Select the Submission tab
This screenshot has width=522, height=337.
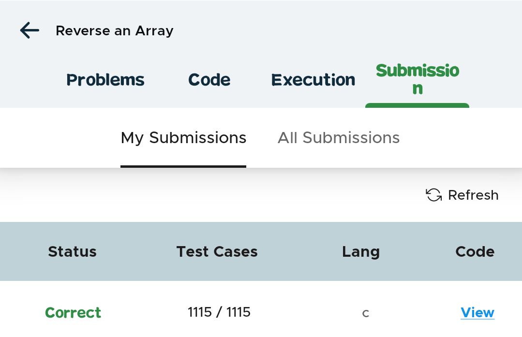pos(417,79)
